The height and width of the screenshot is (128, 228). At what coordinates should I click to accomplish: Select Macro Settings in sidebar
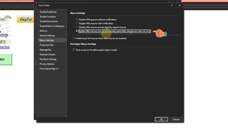[52, 40]
